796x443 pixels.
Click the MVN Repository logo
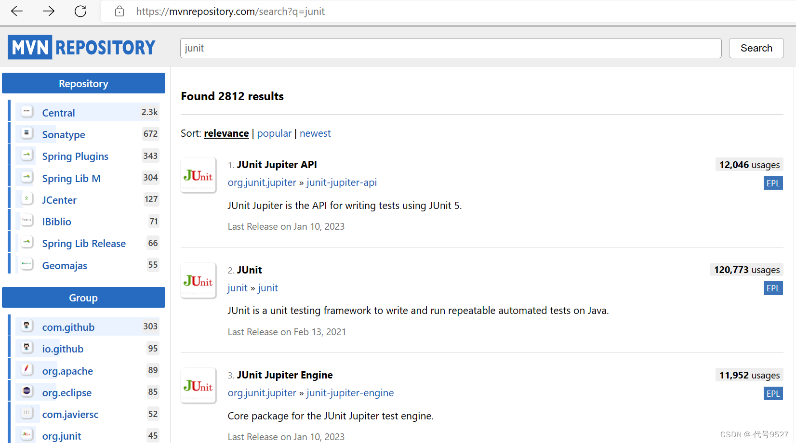(81, 47)
